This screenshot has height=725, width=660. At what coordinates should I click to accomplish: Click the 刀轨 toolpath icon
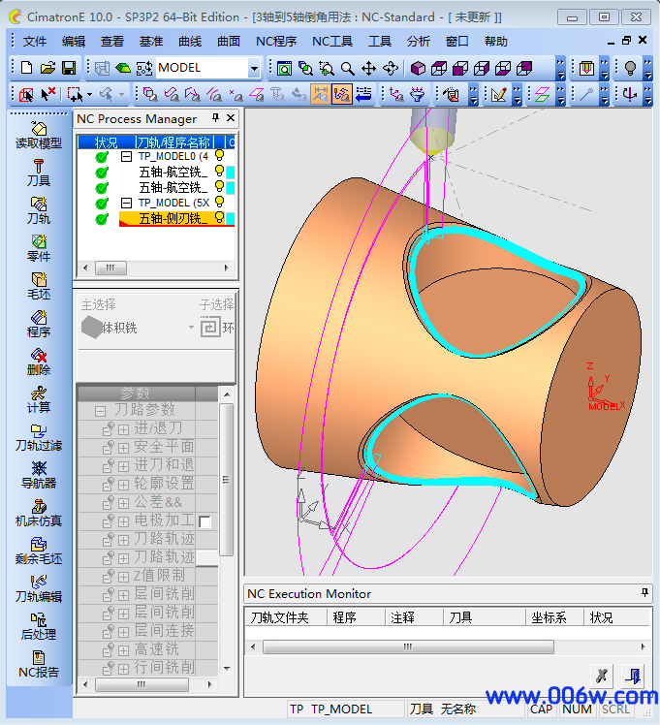click(x=39, y=211)
